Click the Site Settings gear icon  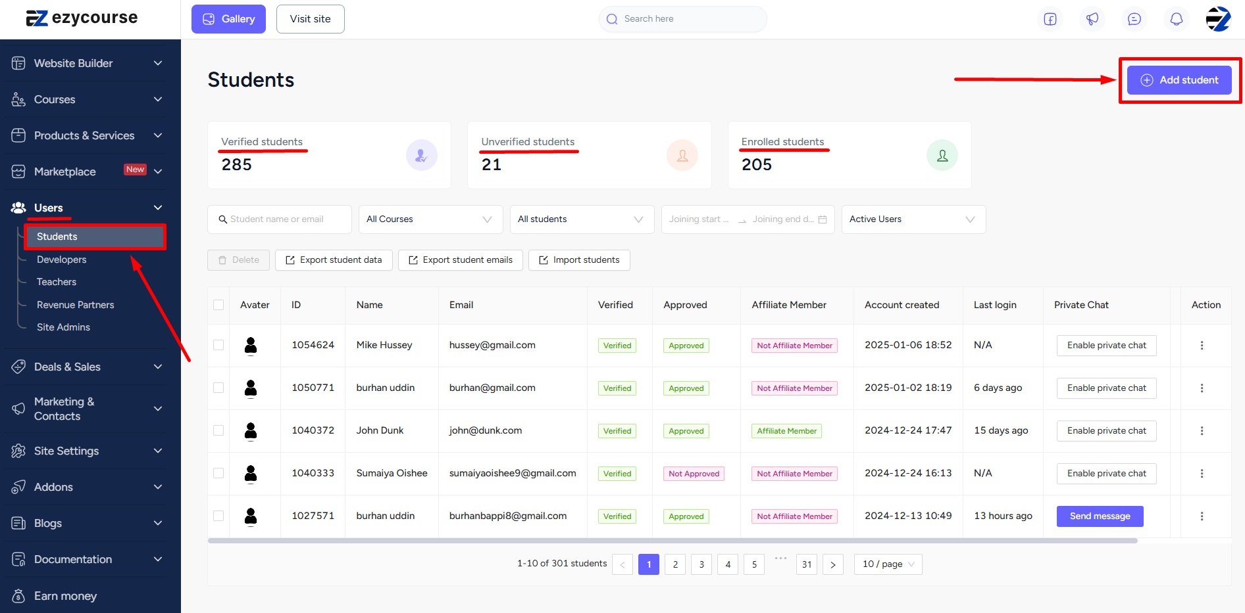18,451
